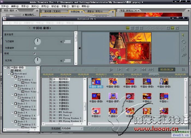Screen dimensions: 191x138
Task: Open Premiere 序列(S) menu
Action: coord(45,6)
